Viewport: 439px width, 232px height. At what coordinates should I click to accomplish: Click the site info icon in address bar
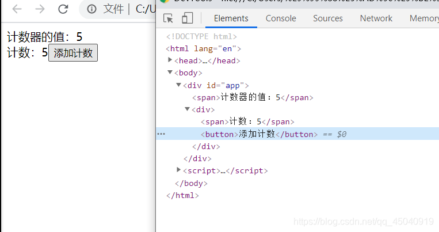coord(91,9)
